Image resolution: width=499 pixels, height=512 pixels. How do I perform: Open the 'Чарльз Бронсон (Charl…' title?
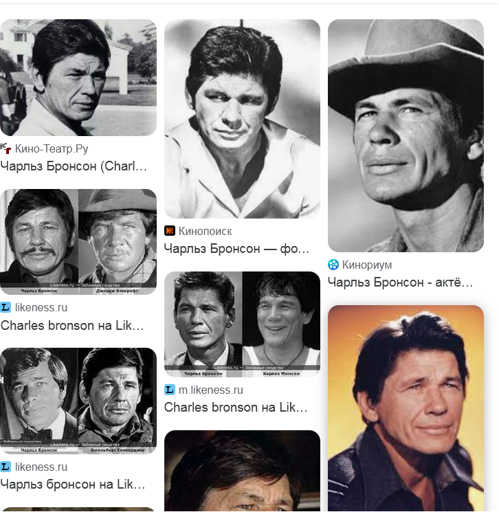74,166
